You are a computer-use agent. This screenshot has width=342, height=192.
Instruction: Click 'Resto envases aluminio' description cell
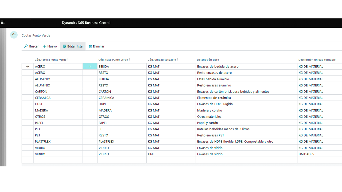point(246,85)
